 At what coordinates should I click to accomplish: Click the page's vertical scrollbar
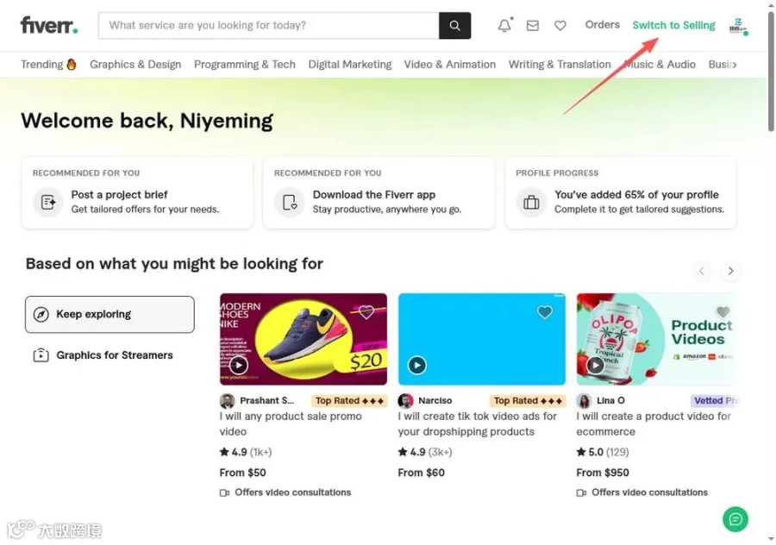(x=771, y=72)
